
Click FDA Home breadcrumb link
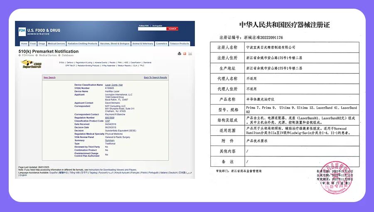click(x=28, y=55)
